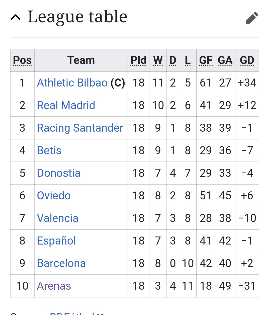Open the Real Madrid team link
The width and height of the screenshot is (269, 315).
pyautogui.click(x=66, y=105)
